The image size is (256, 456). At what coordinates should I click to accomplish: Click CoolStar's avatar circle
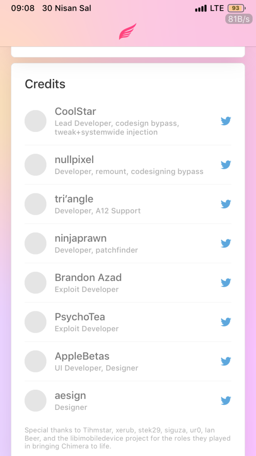coord(35,121)
